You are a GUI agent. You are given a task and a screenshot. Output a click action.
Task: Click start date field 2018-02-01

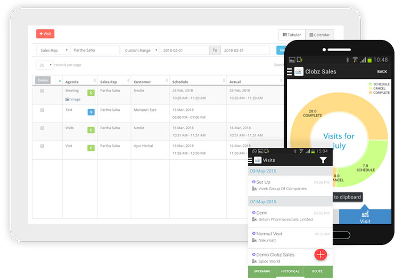tap(184, 50)
